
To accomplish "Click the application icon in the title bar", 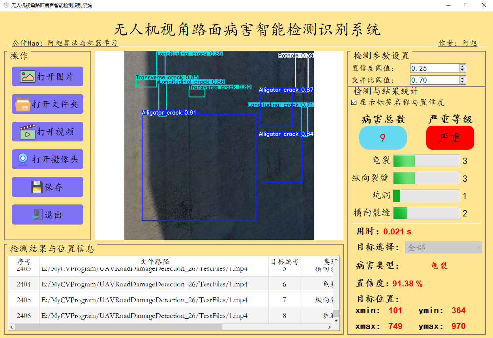I will 6,5.
